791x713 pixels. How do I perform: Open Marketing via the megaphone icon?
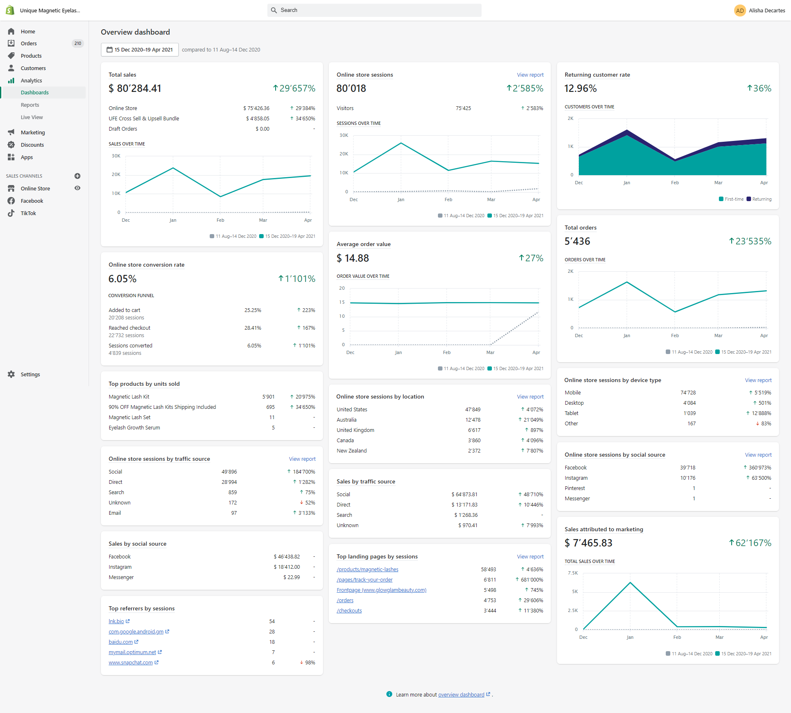[x=11, y=132]
